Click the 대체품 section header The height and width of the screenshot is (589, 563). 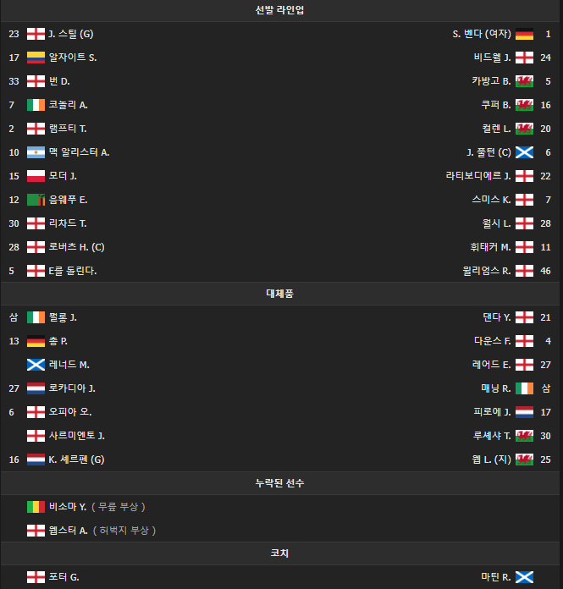click(x=280, y=294)
